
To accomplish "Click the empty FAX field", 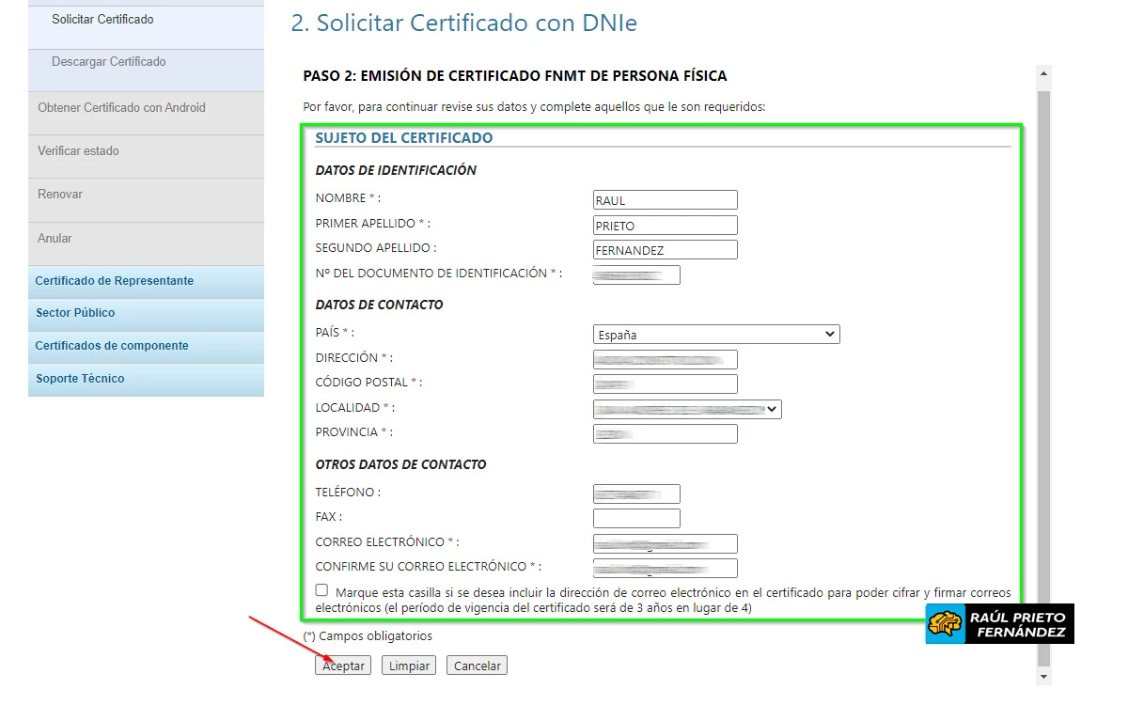I will click(636, 517).
